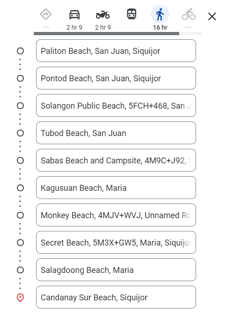
Task: Choose the Cycling travel mode
Action: (188, 14)
